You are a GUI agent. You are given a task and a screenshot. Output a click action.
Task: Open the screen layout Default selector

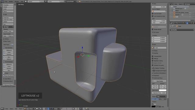(34, 2)
